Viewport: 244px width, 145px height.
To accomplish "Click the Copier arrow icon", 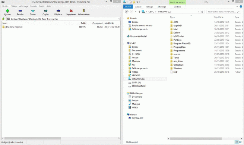I will [x=45, y=11].
